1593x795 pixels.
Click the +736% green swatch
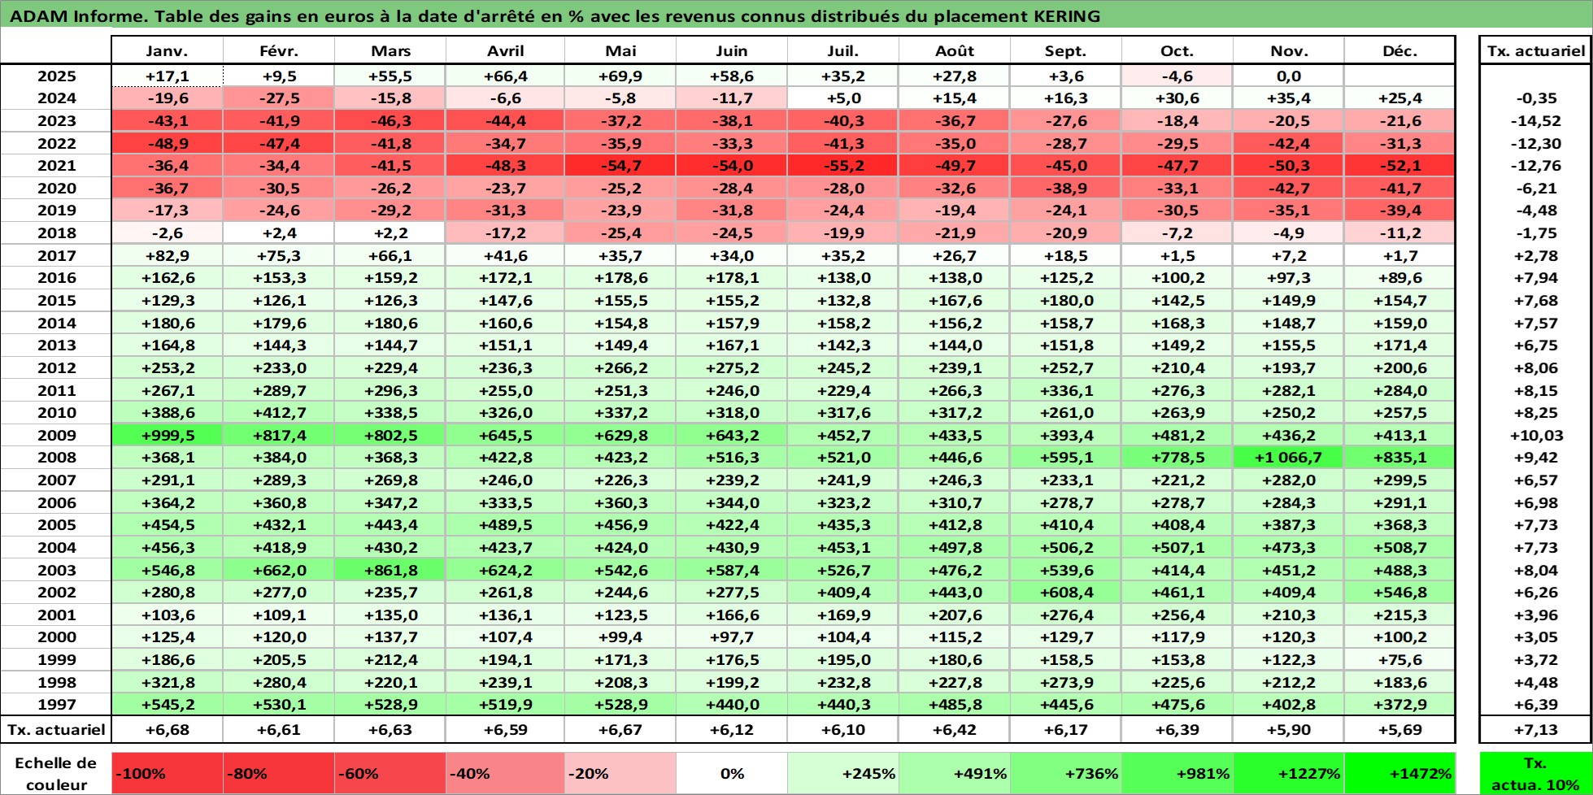(1066, 773)
